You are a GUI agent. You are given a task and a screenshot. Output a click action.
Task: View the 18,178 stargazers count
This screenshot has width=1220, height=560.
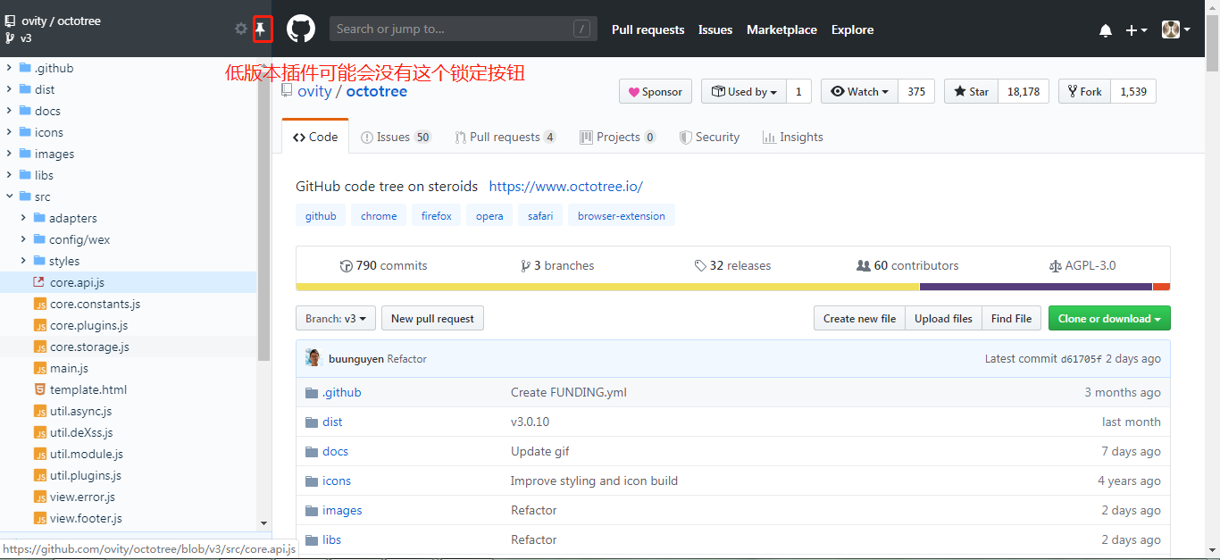[1024, 91]
